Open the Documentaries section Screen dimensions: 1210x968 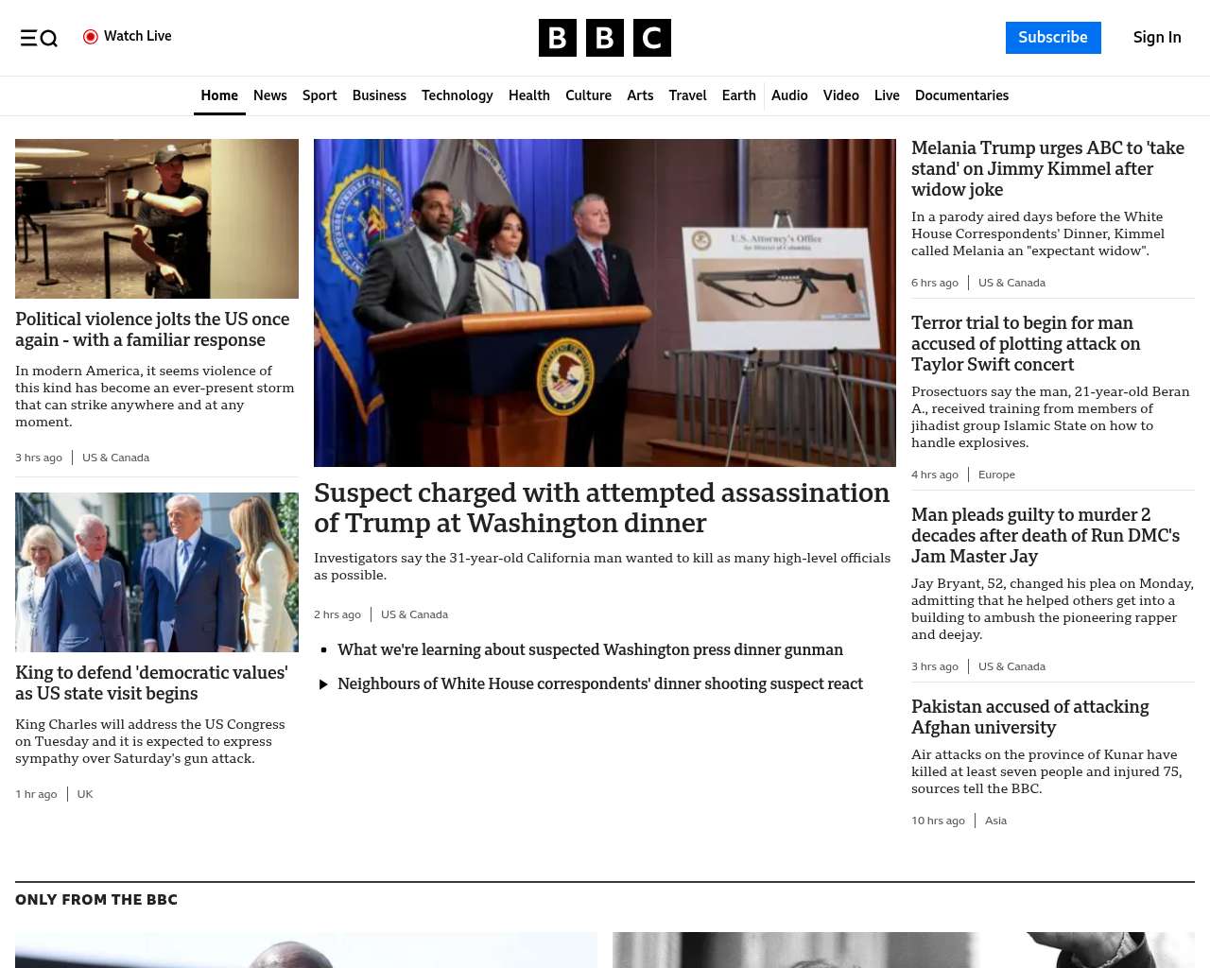coord(961,95)
